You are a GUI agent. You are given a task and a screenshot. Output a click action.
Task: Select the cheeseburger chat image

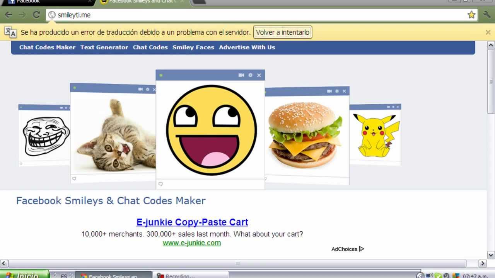(x=306, y=135)
